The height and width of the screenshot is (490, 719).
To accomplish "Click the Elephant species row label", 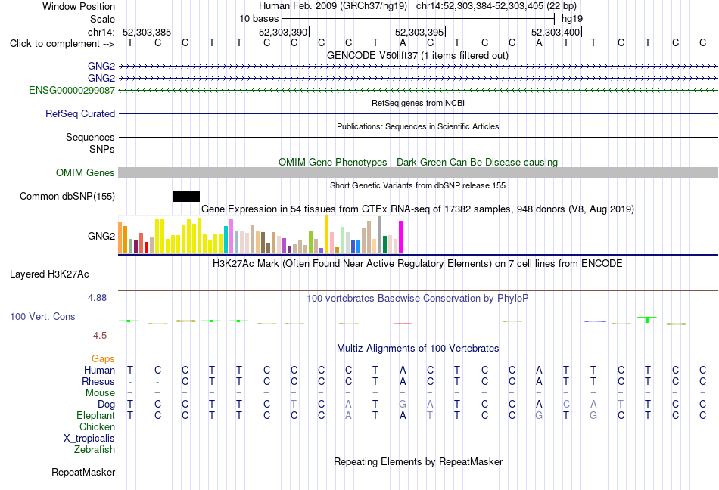I will [95, 415].
